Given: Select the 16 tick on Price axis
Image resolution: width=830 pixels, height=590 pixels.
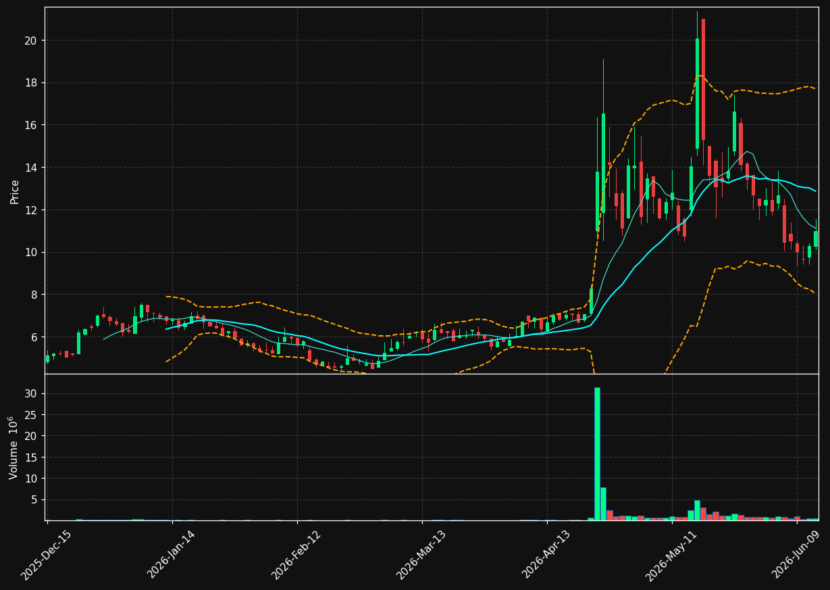Looking at the screenshot, I should 30,125.
